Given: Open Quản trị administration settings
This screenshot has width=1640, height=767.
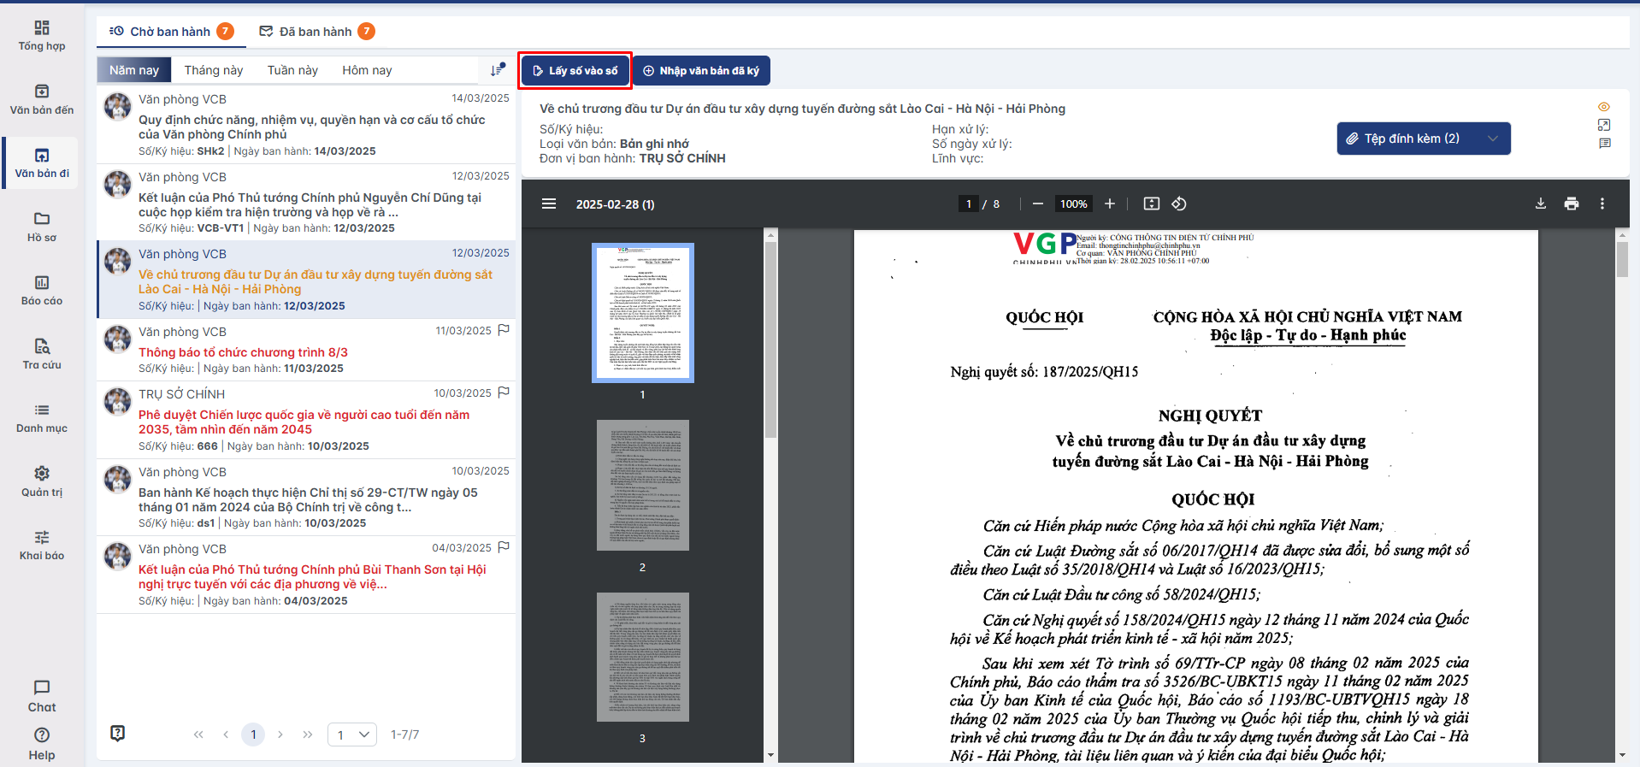Looking at the screenshot, I should pyautogui.click(x=42, y=481).
